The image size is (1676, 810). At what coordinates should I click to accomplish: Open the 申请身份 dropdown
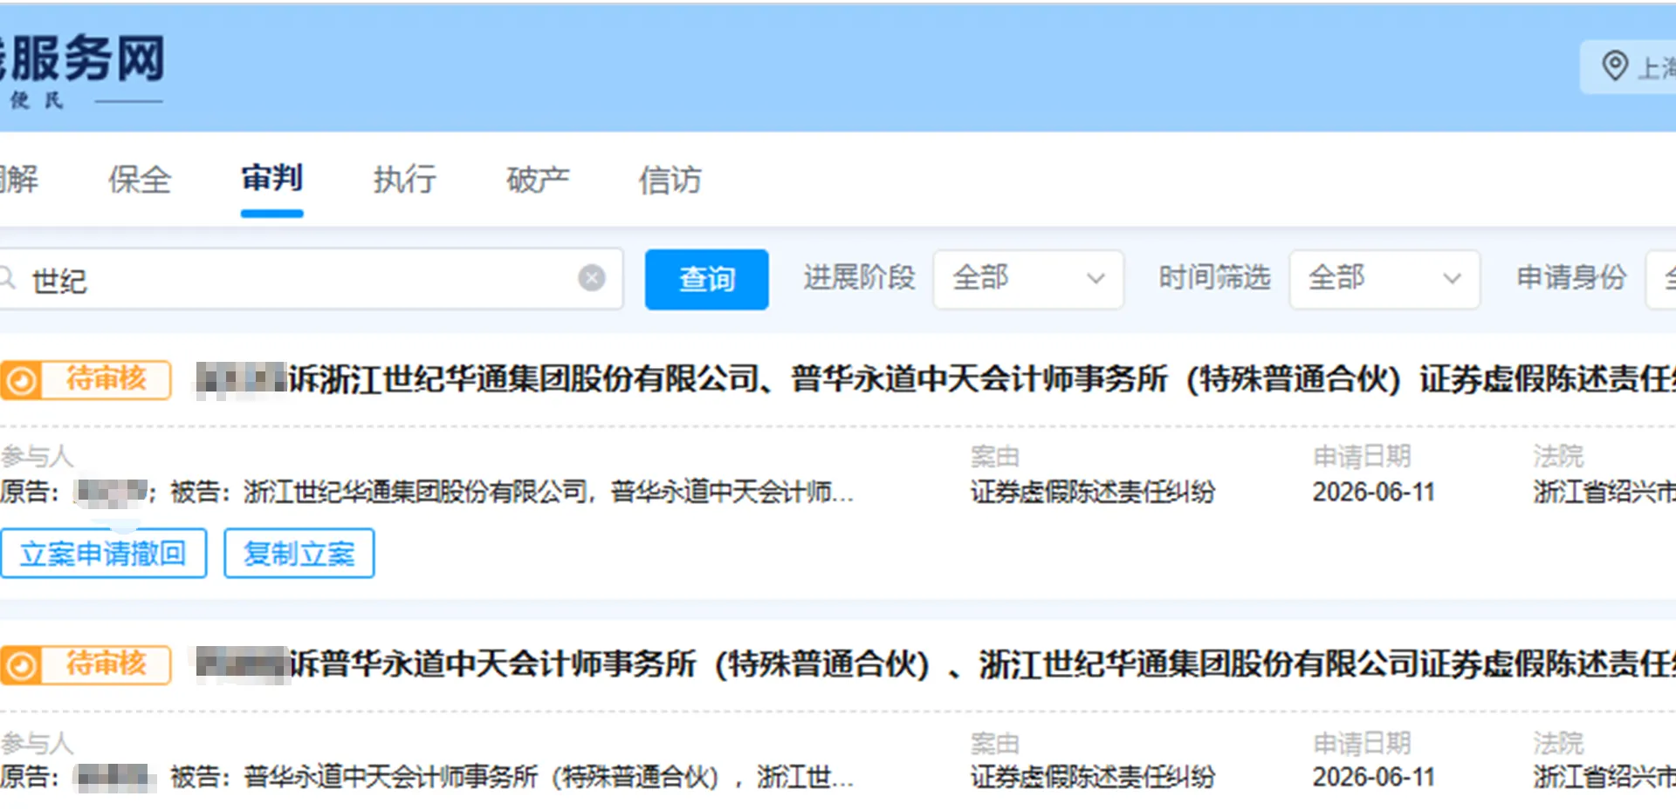tap(1660, 279)
